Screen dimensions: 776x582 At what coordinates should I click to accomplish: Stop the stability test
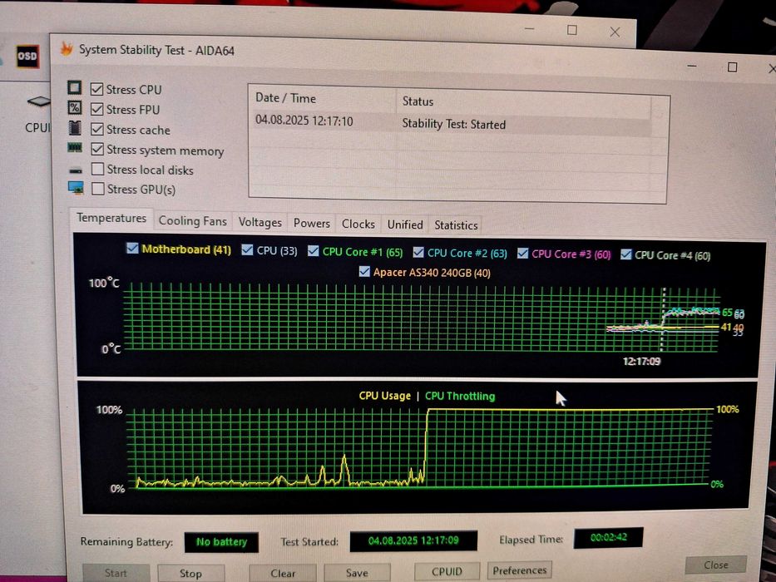point(190,573)
